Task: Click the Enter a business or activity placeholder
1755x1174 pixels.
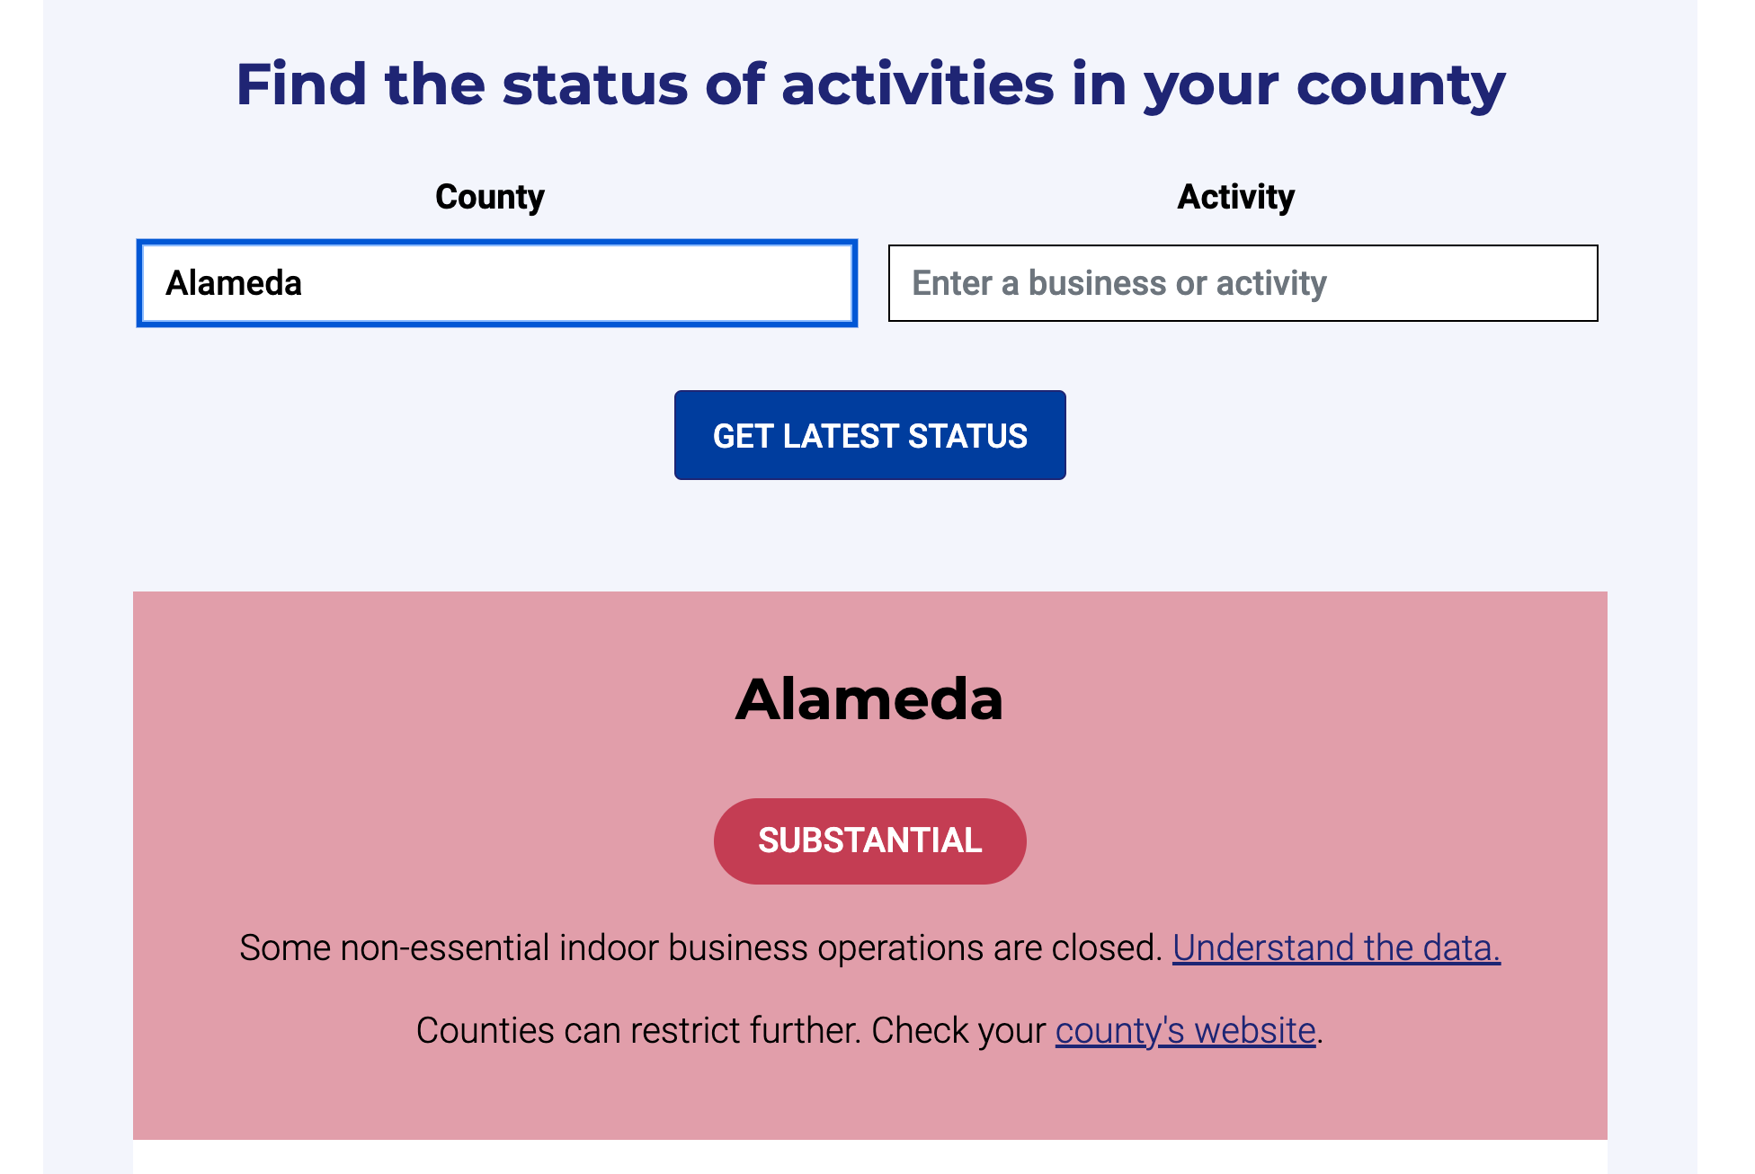Action: point(1118,283)
